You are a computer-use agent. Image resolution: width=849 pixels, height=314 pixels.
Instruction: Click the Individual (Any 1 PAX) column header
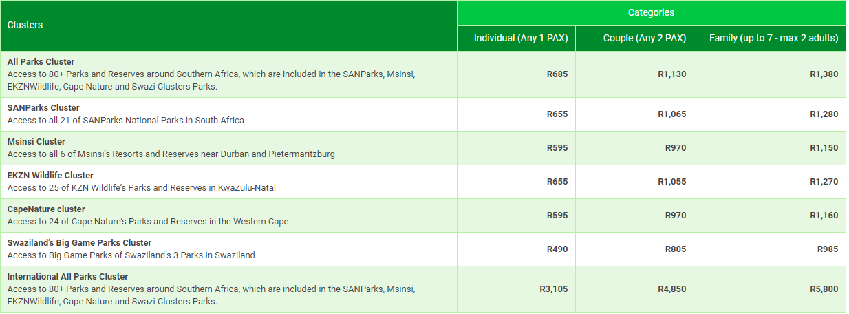coord(517,39)
